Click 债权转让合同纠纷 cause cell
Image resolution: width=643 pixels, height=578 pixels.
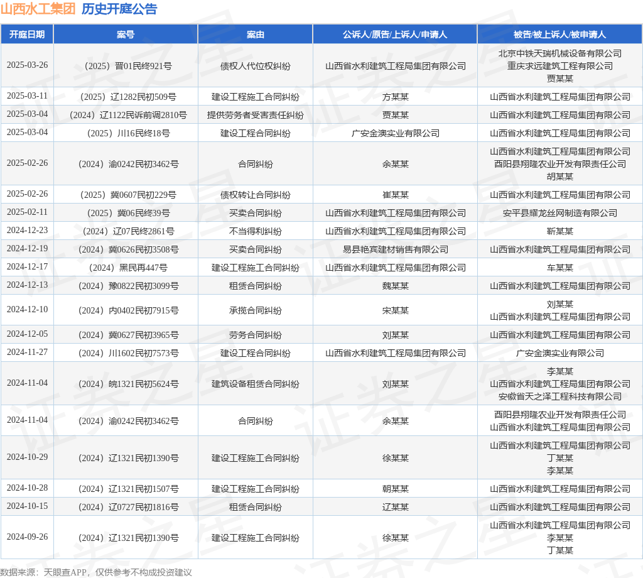pyautogui.click(x=256, y=195)
